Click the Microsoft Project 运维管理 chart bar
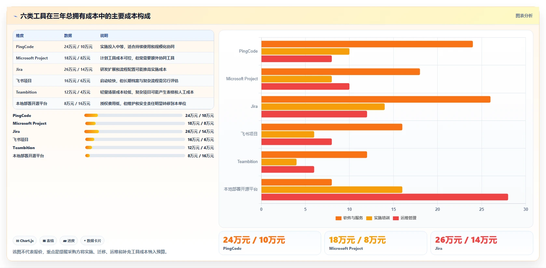Screen dimensions: 546x268 tap(305, 86)
